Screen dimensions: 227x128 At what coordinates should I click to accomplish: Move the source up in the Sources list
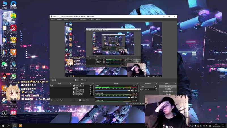pyautogui.click(x=84, y=100)
